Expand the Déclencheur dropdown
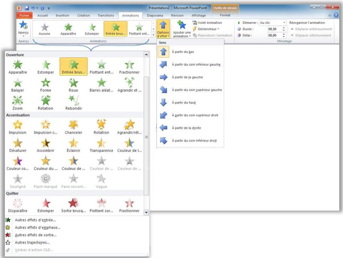This screenshot has height=258, width=343. (206, 29)
